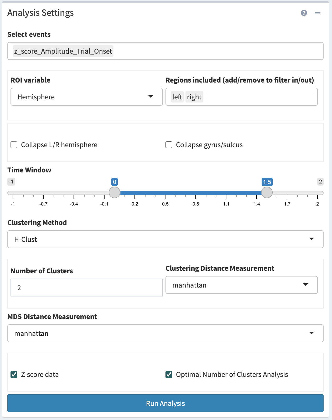This screenshot has width=332, height=420.
Task: Disable Optimal Number of Clusters Analysis
Action: 169,375
